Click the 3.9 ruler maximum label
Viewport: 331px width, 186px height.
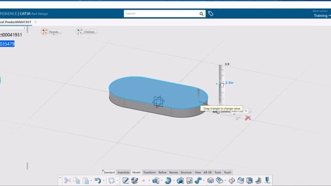[x=227, y=64]
